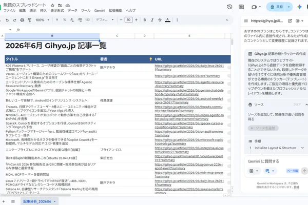Screen dimensions: 308x205
Task: Apply percent format
Action: click(65, 20)
